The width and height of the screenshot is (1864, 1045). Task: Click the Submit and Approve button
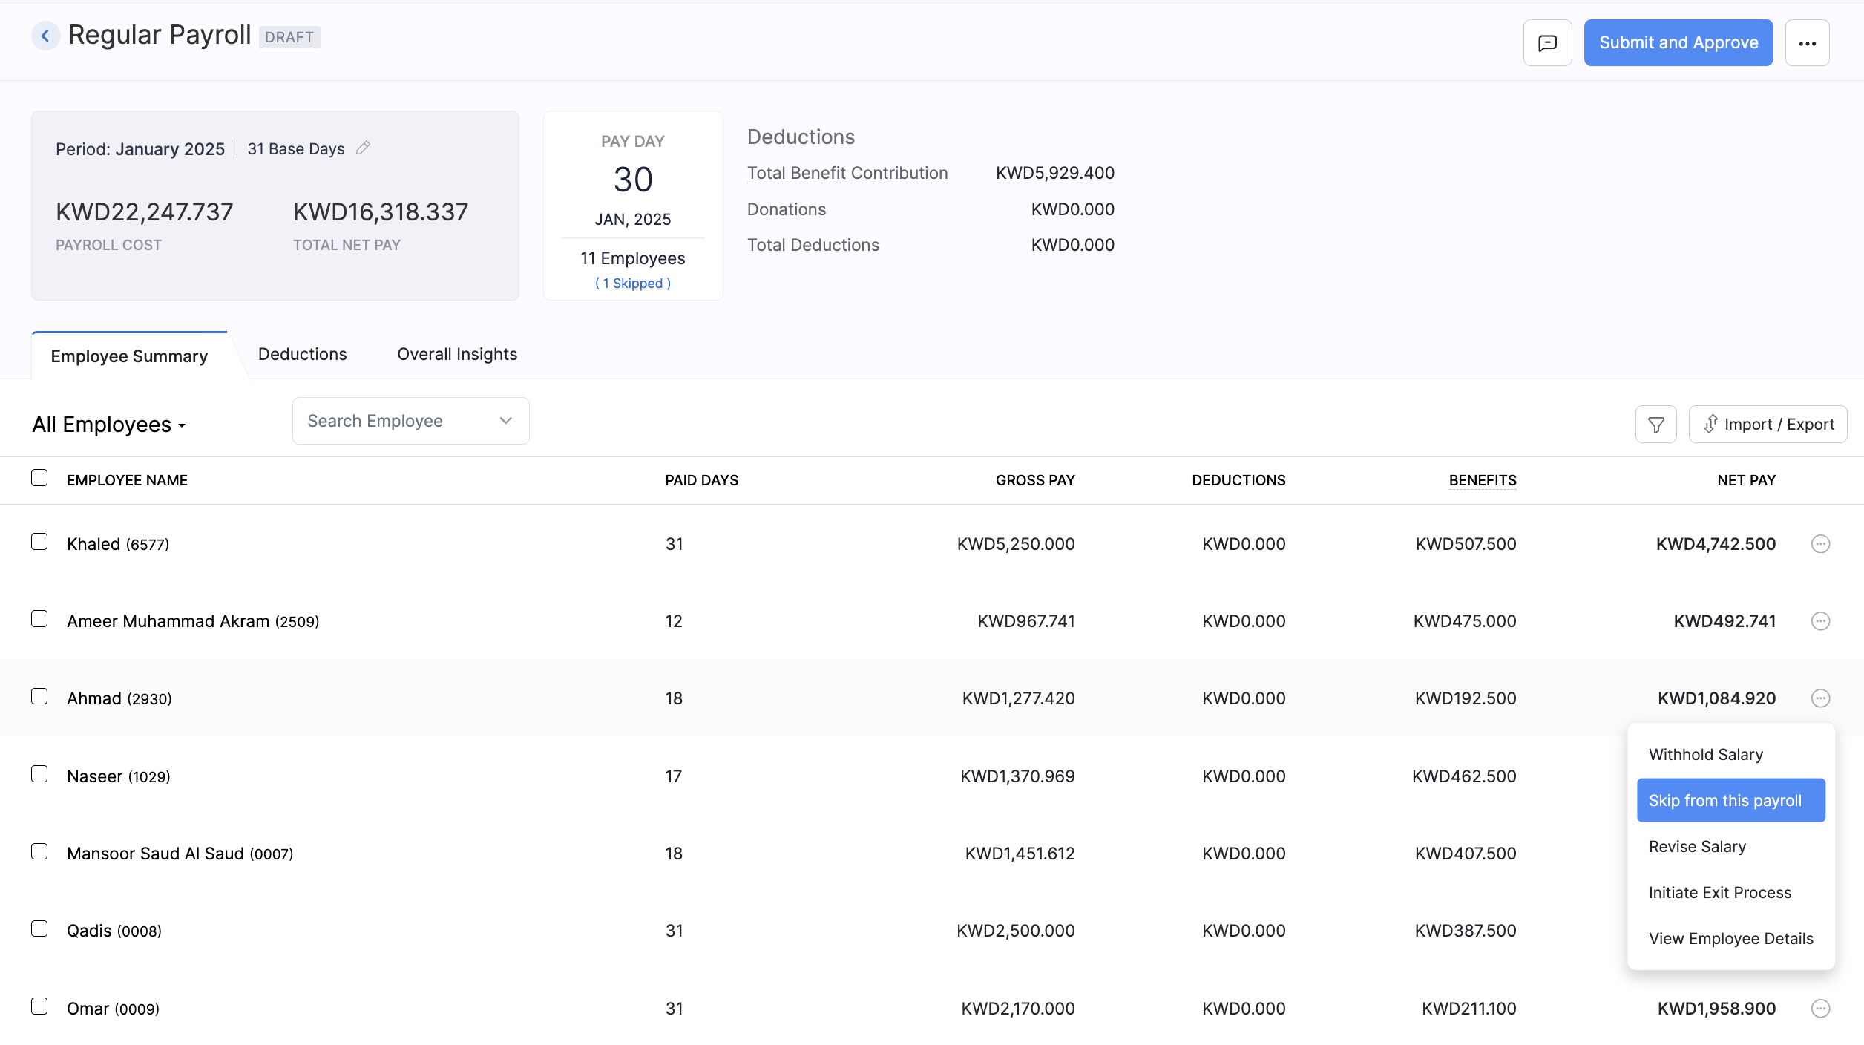tap(1678, 42)
